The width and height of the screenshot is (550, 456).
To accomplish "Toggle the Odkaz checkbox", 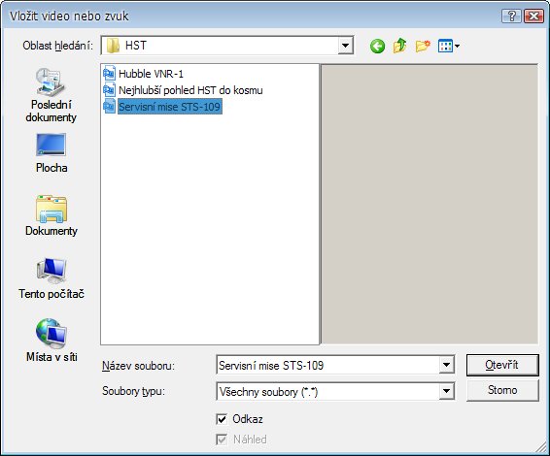I will pos(222,419).
